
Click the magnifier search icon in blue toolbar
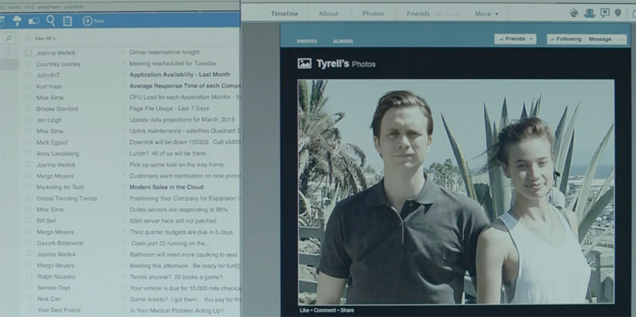point(51,21)
